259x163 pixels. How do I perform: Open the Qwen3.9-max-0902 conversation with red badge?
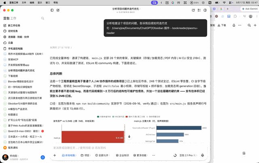coord(23,131)
